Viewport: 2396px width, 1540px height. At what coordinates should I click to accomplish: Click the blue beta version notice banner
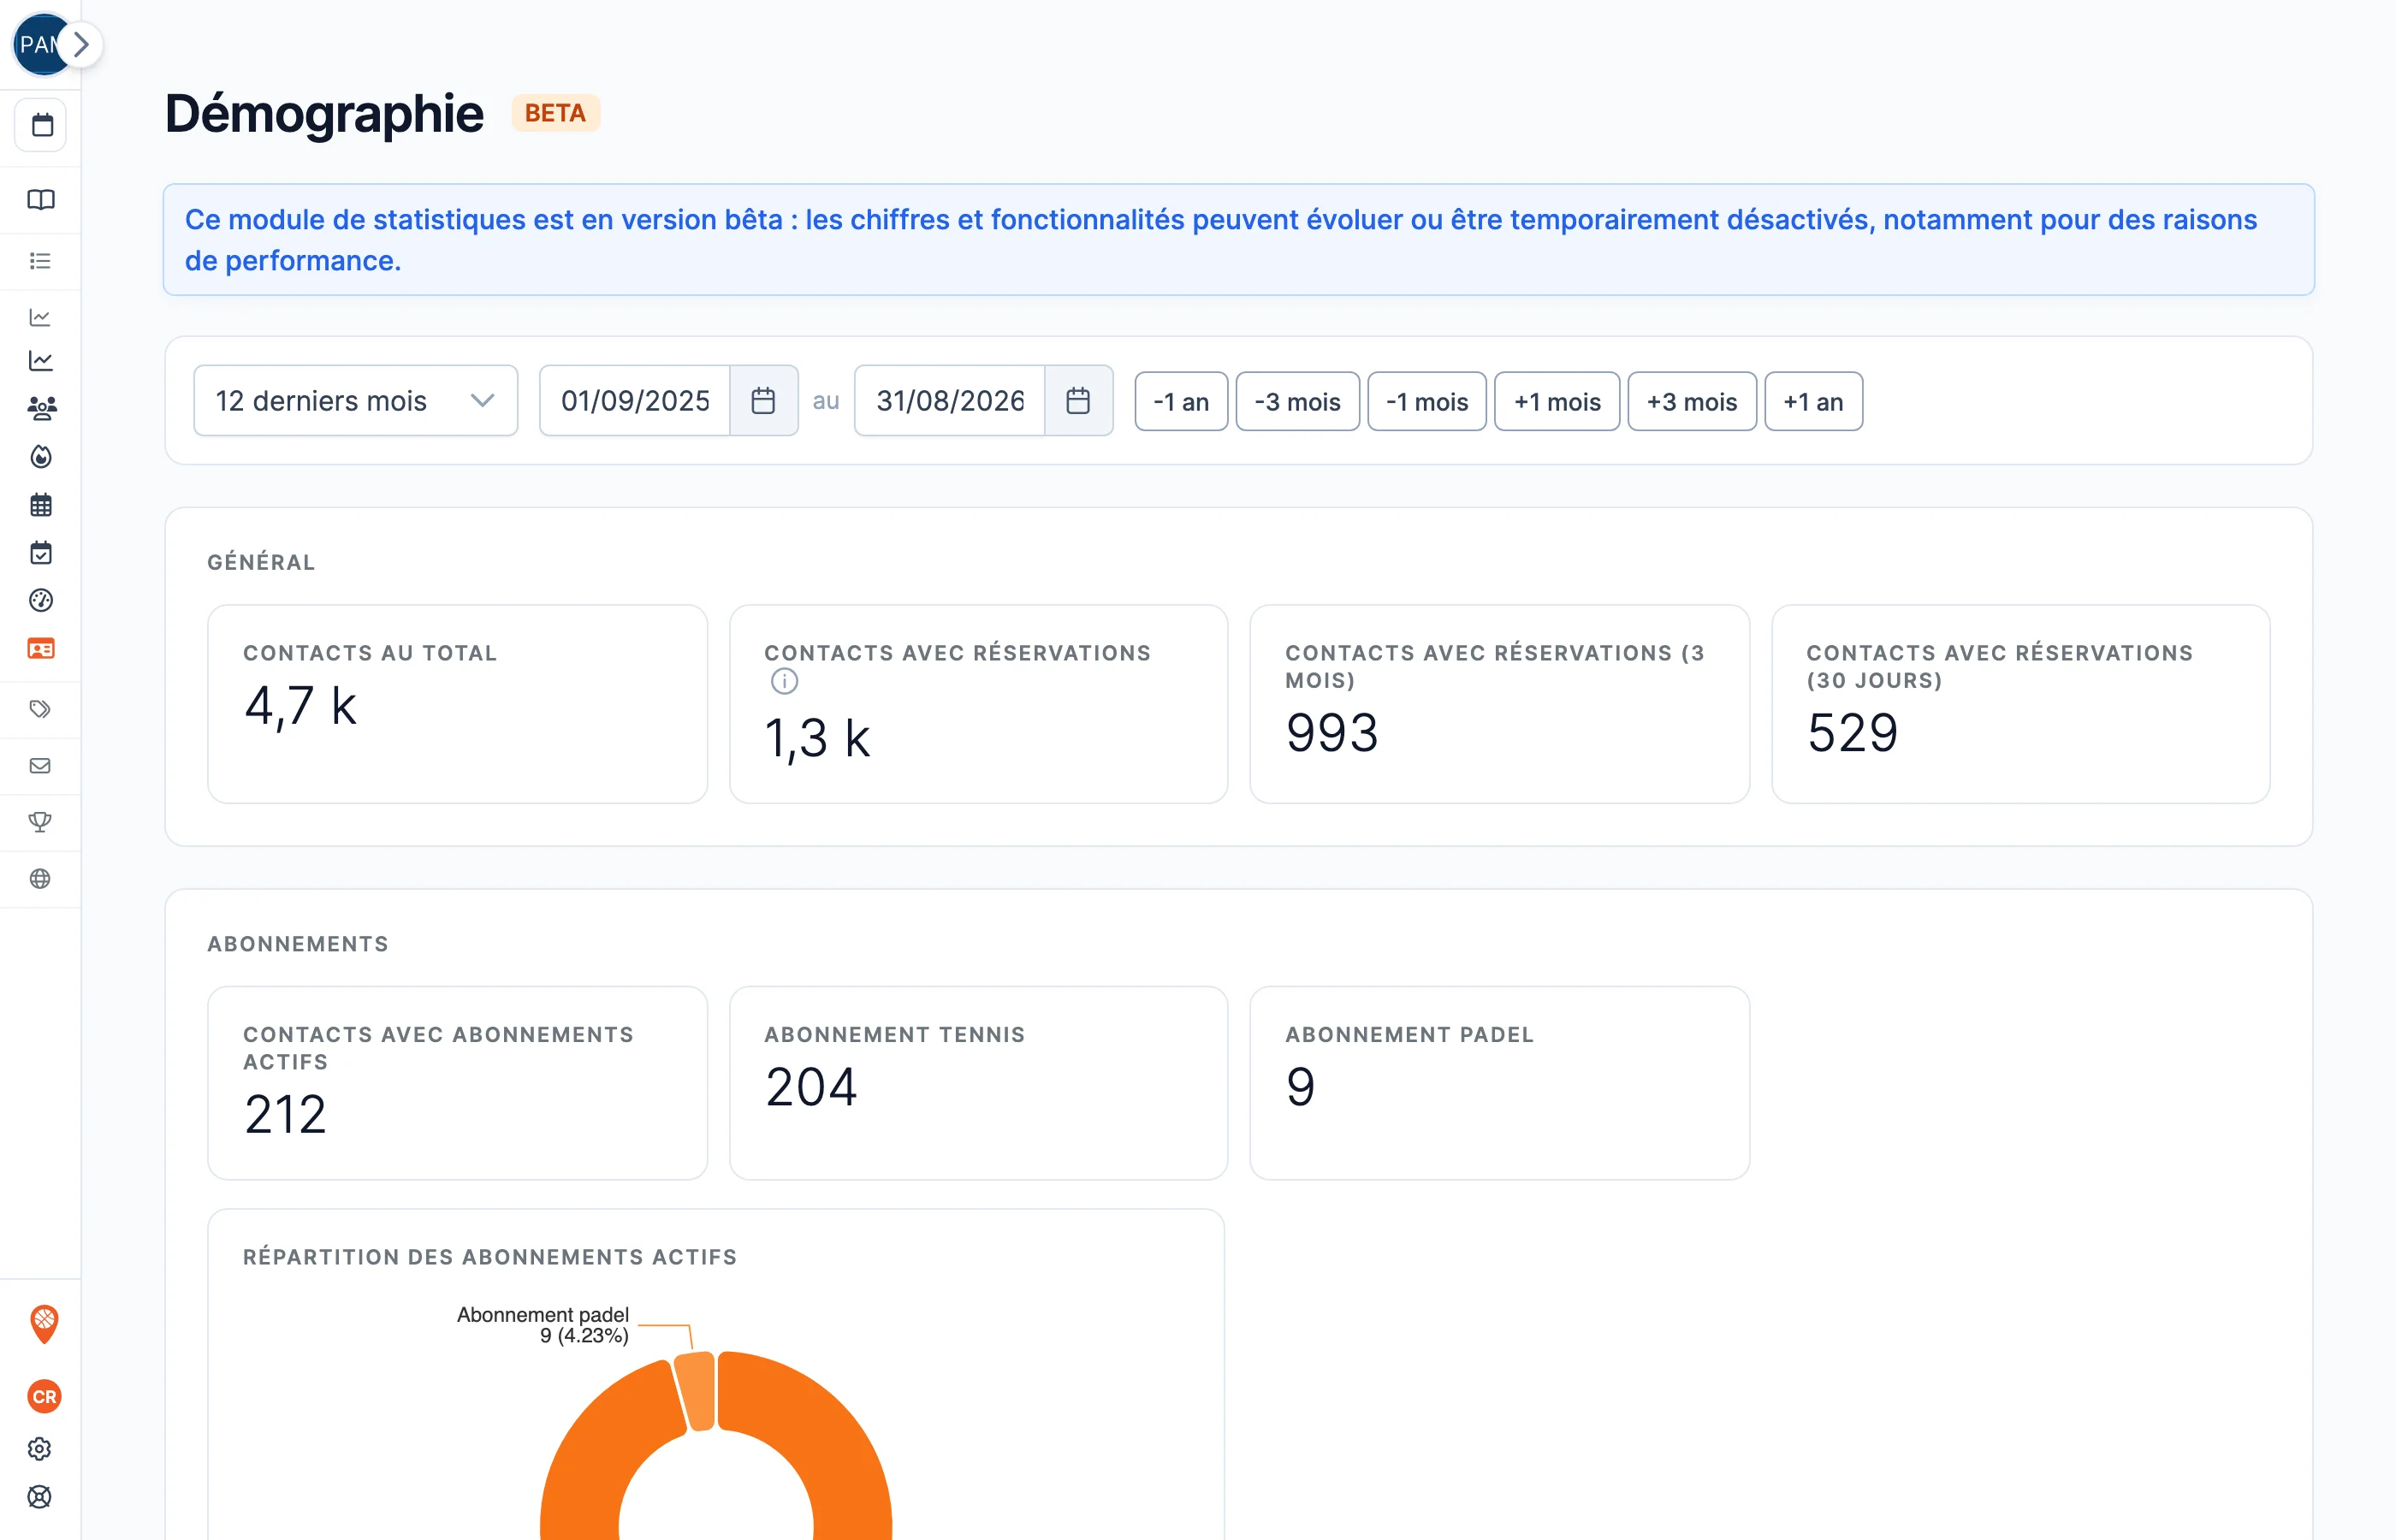pyautogui.click(x=1239, y=240)
